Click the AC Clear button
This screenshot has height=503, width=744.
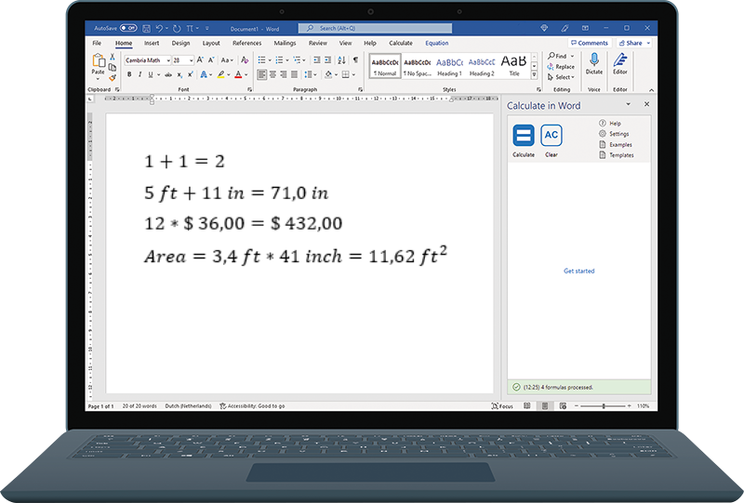[551, 136]
